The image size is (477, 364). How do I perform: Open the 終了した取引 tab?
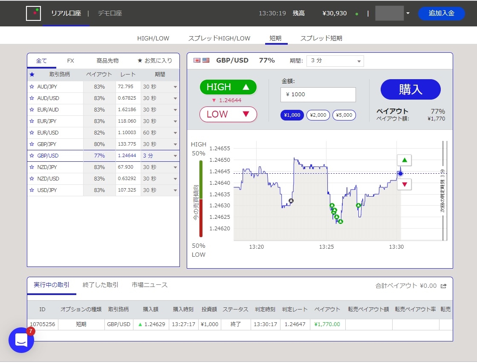pos(101,285)
